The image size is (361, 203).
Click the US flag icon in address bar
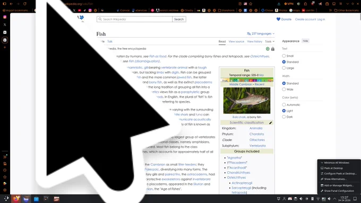[245, 4]
